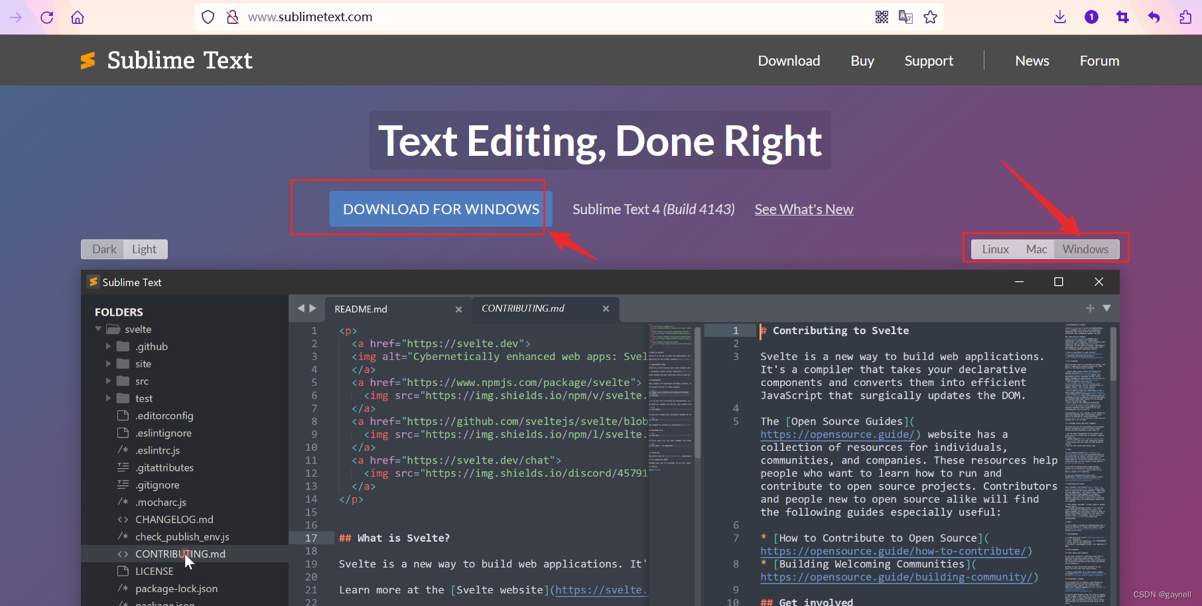The width and height of the screenshot is (1202, 606).
Task: Switch to the CONTRIBUTING.md tab
Action: click(x=545, y=309)
